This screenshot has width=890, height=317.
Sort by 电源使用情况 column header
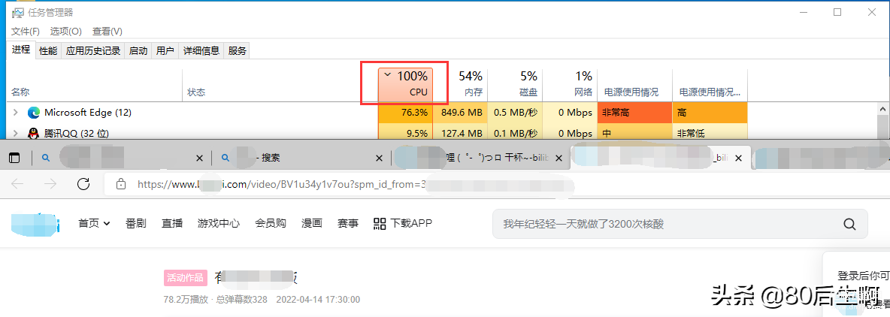coord(634,85)
